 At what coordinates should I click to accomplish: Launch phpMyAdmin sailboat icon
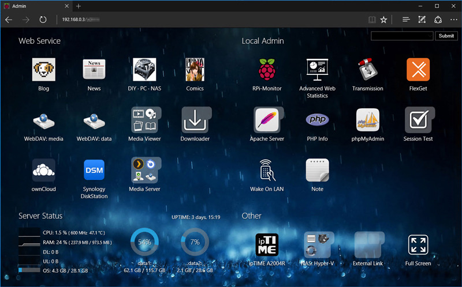(368, 120)
